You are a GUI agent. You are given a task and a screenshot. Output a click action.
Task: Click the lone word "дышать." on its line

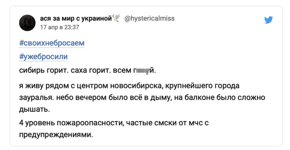pos(34,109)
